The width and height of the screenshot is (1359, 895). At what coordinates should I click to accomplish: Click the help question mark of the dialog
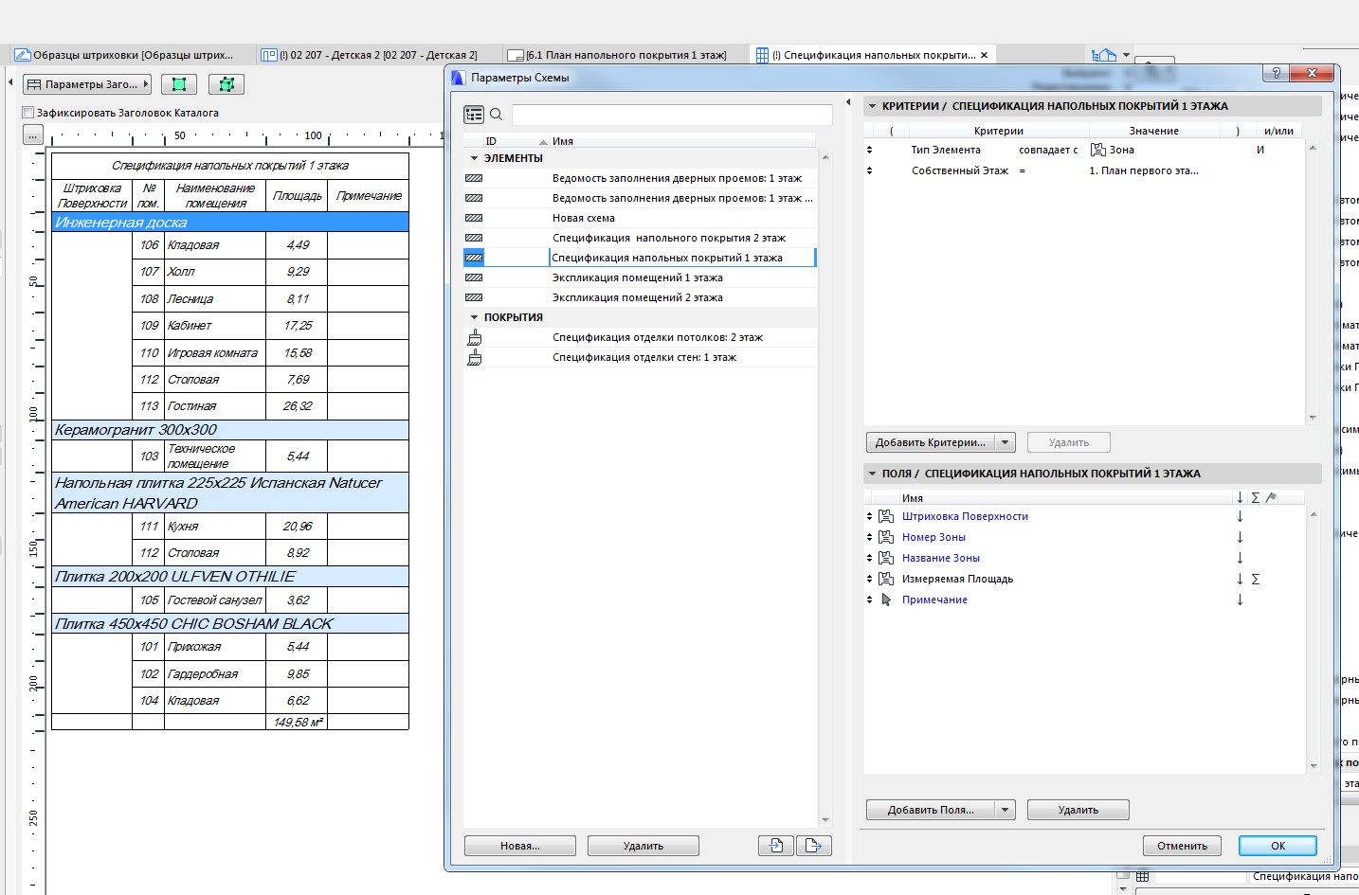click(x=1276, y=73)
